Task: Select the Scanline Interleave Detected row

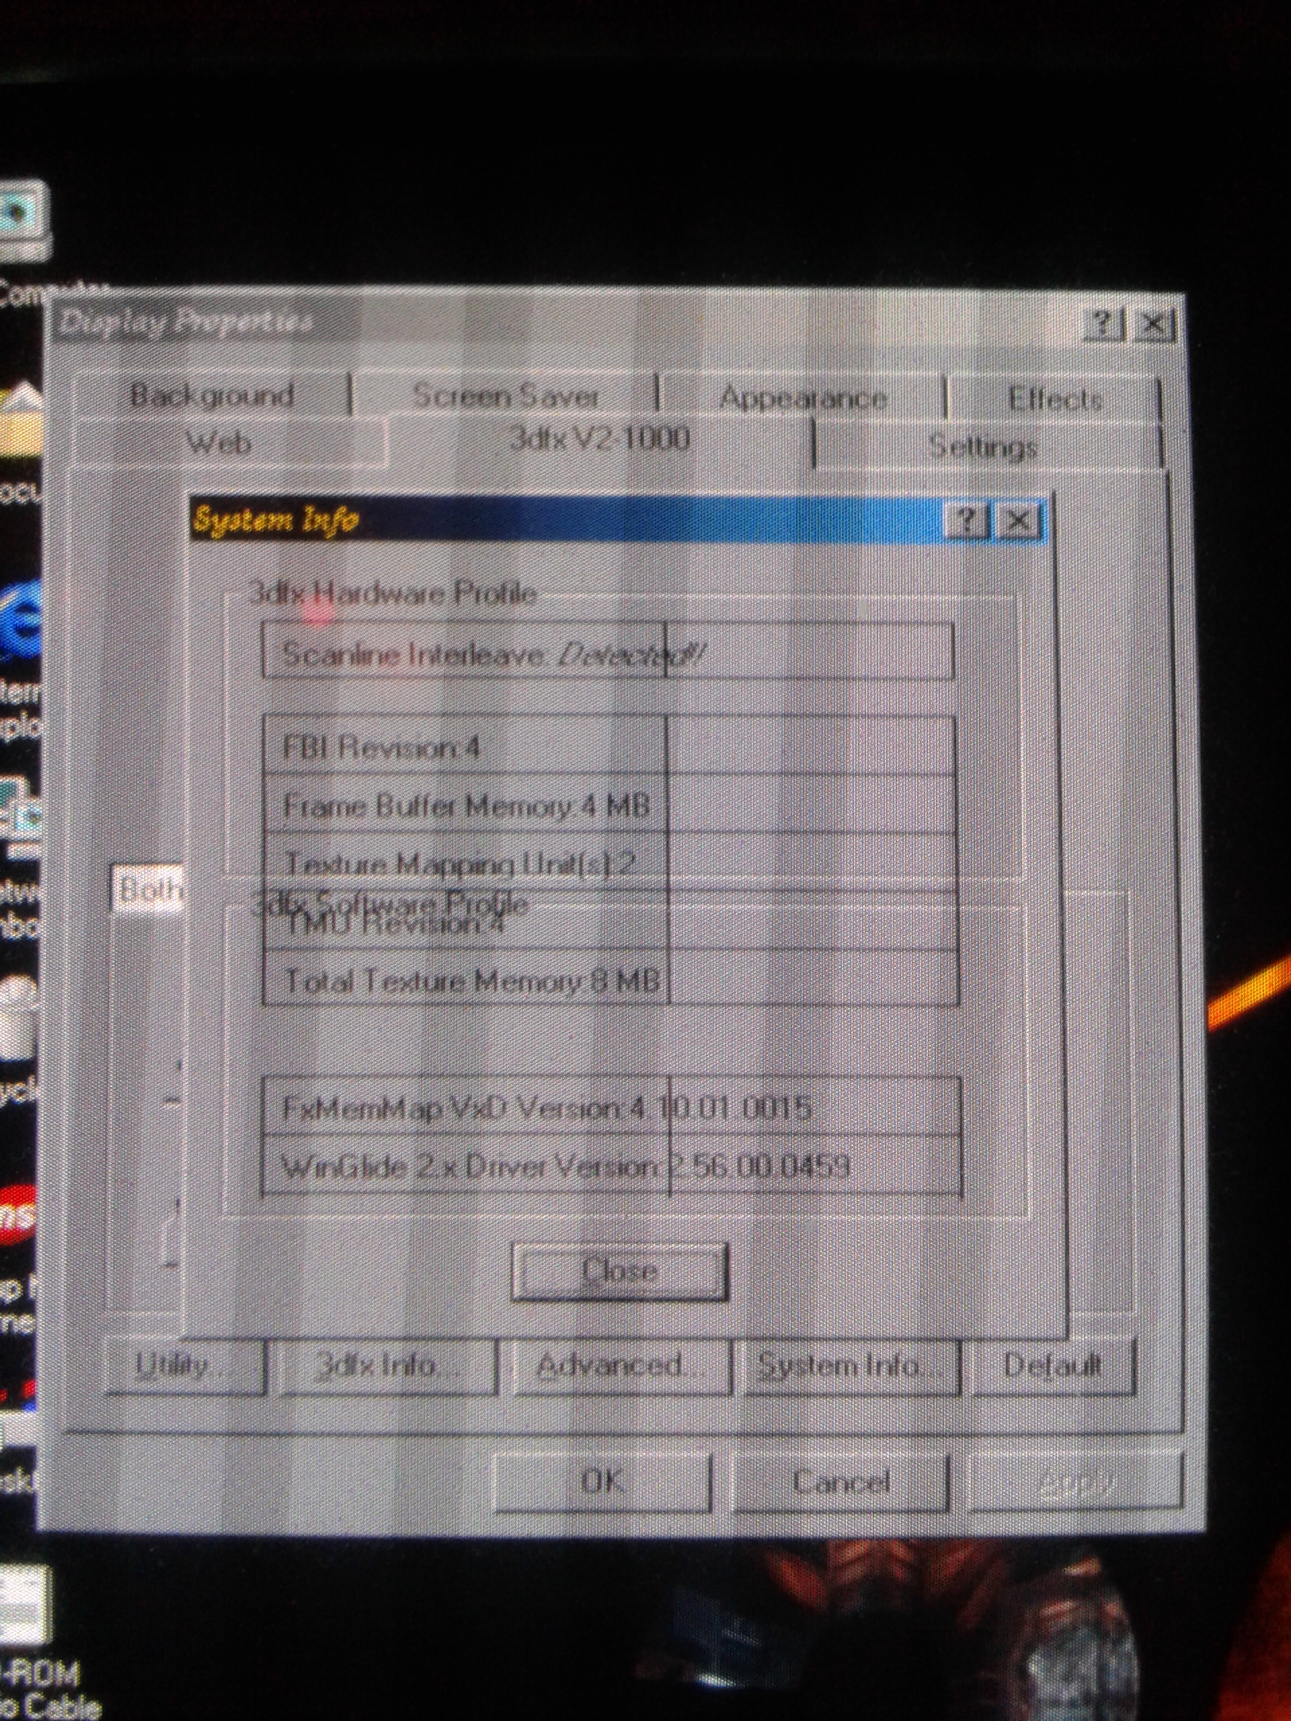Action: pos(609,651)
